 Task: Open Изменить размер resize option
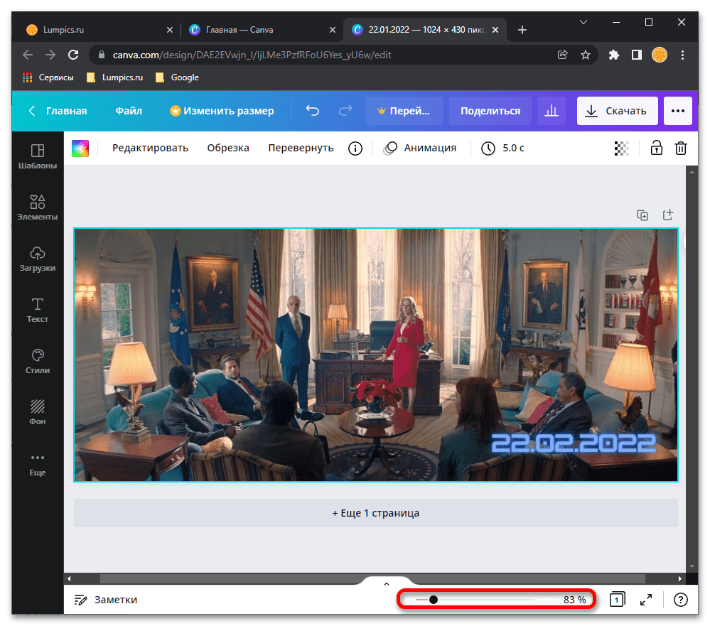pos(222,110)
